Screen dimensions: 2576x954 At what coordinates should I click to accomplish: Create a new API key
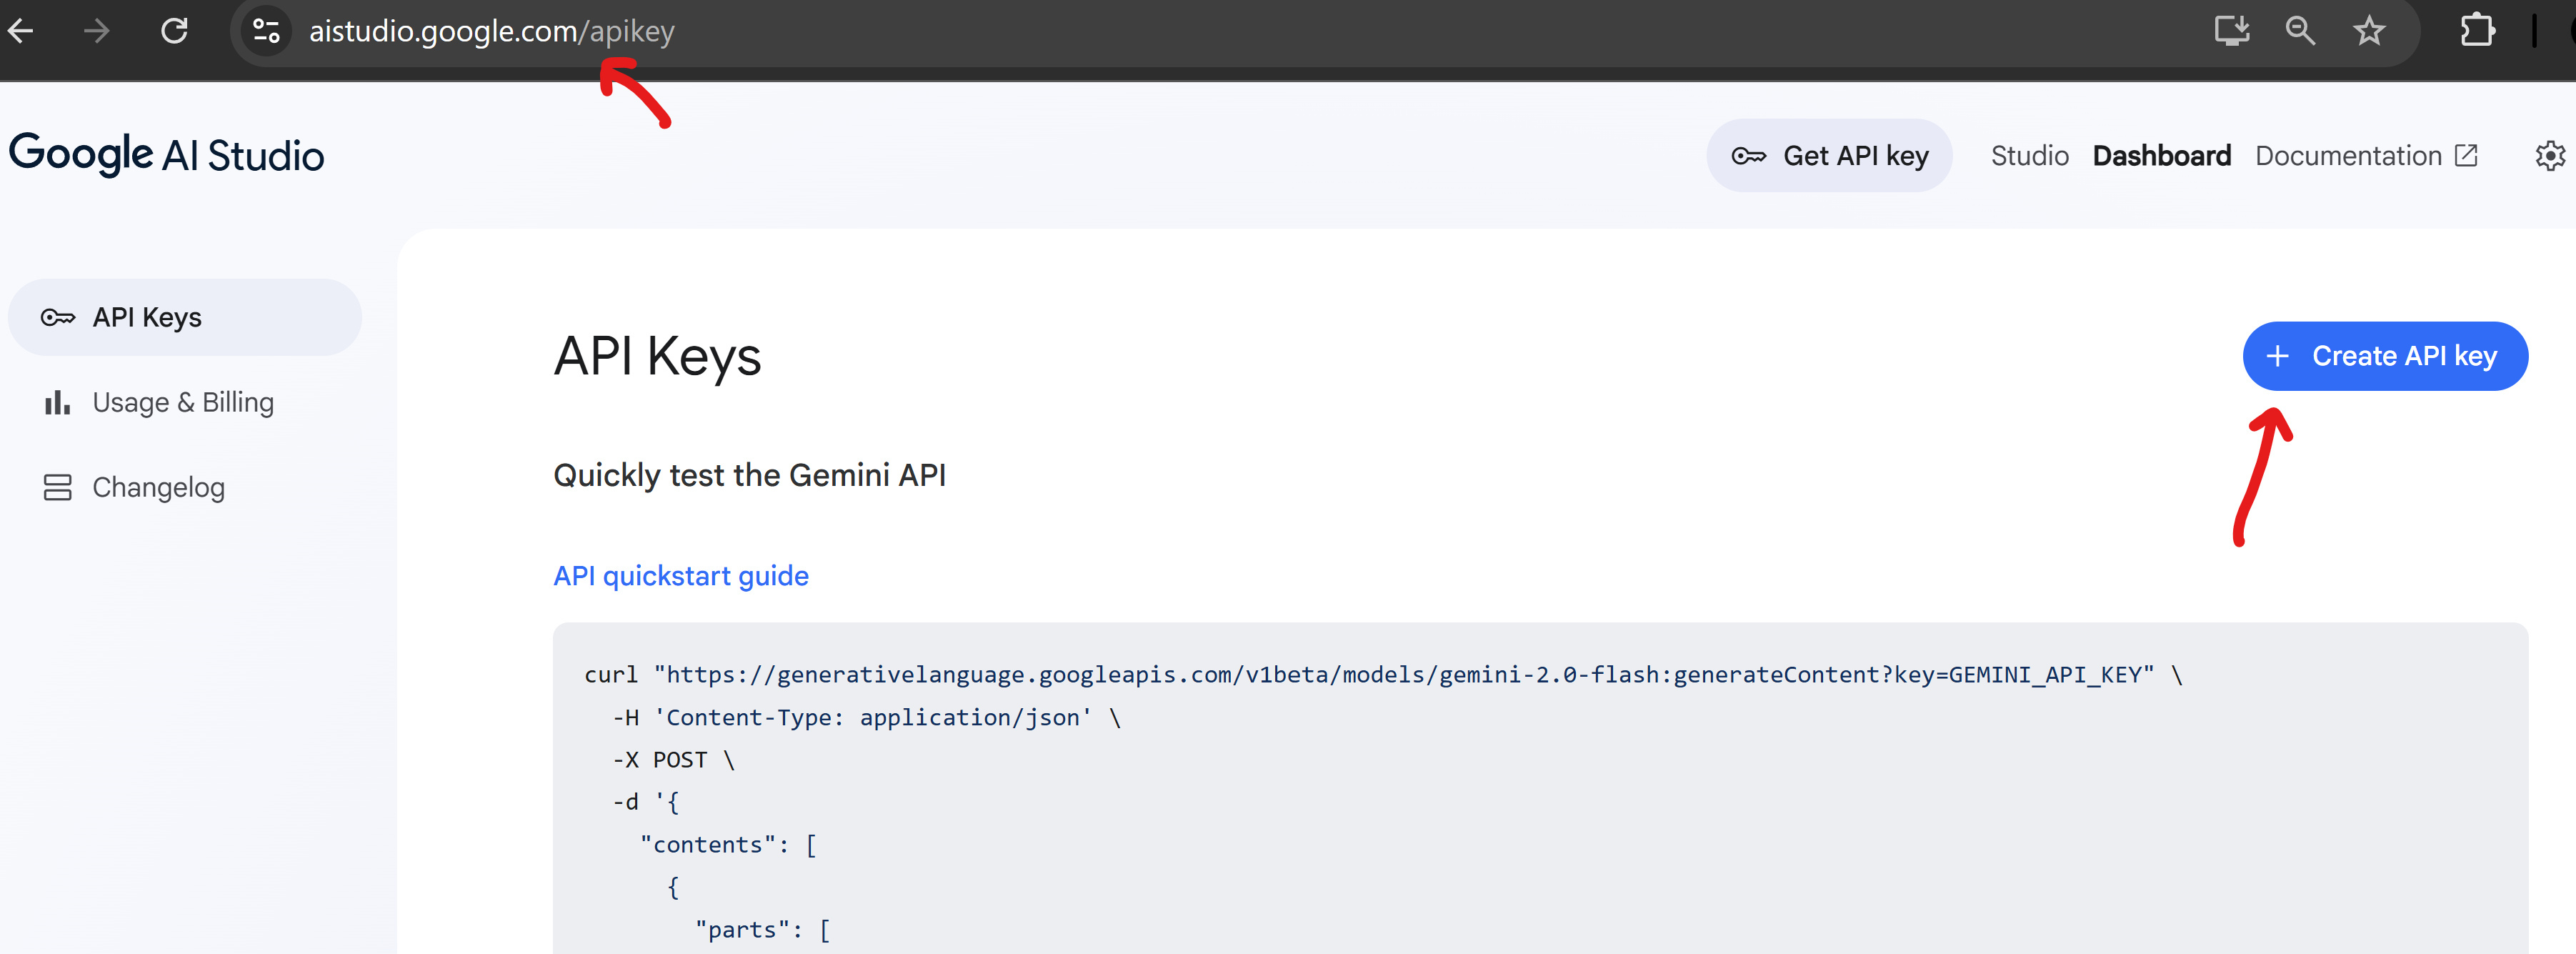[2385, 356]
